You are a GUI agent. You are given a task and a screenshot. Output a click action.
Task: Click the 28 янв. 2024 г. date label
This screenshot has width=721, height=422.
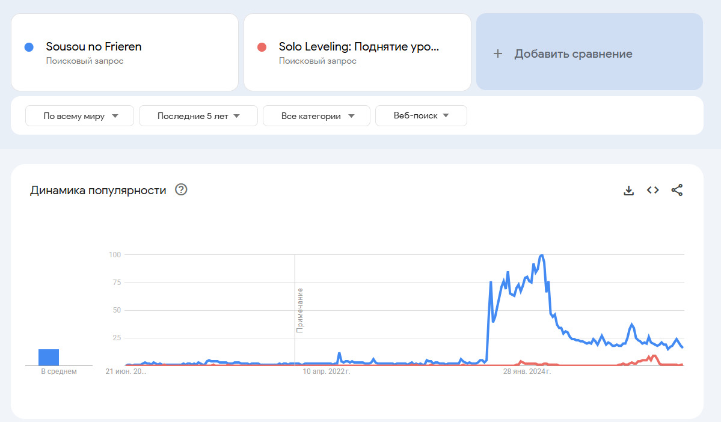[527, 372]
